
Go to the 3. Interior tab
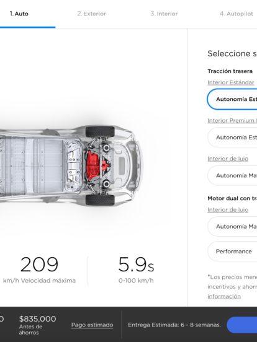[164, 14]
